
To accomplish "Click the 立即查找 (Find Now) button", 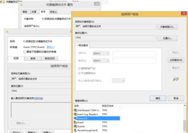I will coord(176,60).
